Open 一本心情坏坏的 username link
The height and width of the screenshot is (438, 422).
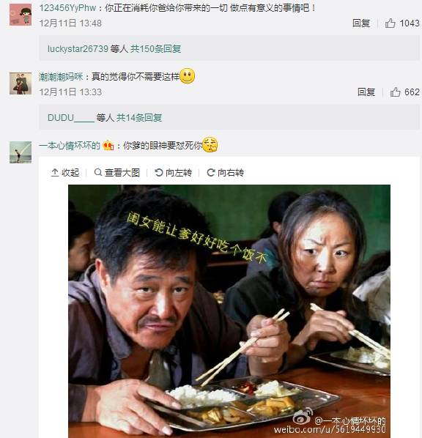70,146
